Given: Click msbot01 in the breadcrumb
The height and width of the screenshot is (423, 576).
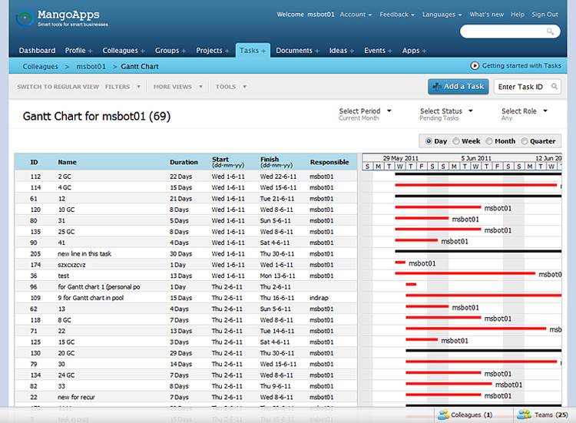Looking at the screenshot, I should click(x=91, y=67).
